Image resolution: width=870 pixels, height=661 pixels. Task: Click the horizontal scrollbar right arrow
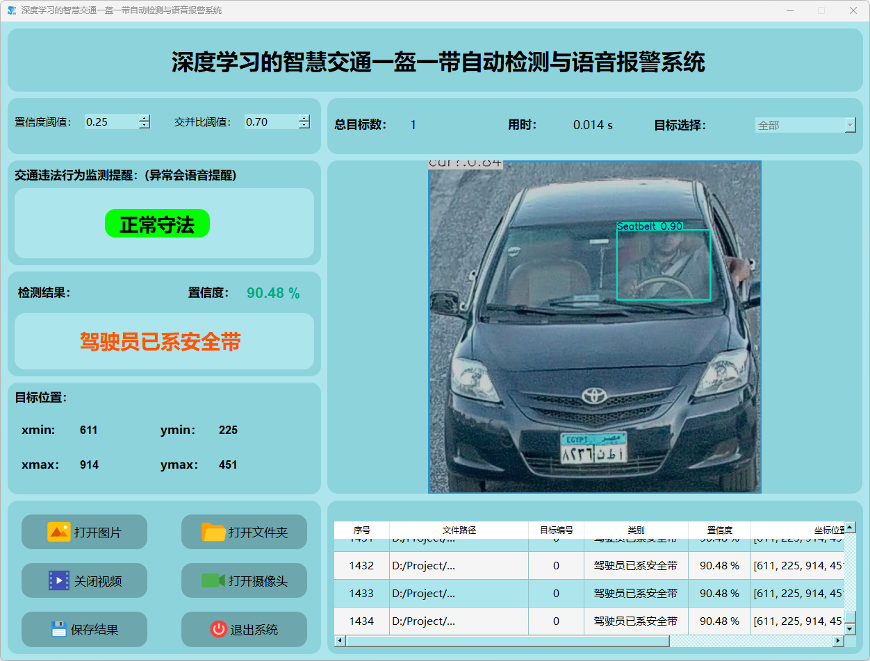[x=838, y=640]
